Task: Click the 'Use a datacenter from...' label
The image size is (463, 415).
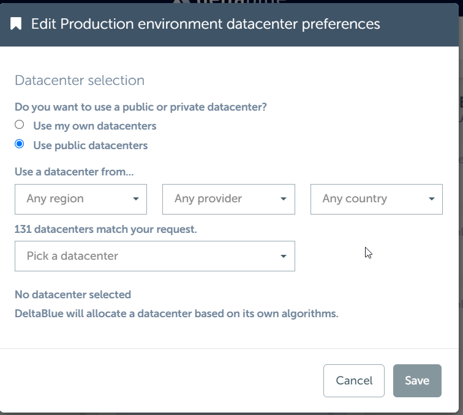Action: 74,172
